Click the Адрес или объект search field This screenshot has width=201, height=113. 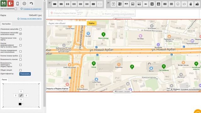[67, 23]
